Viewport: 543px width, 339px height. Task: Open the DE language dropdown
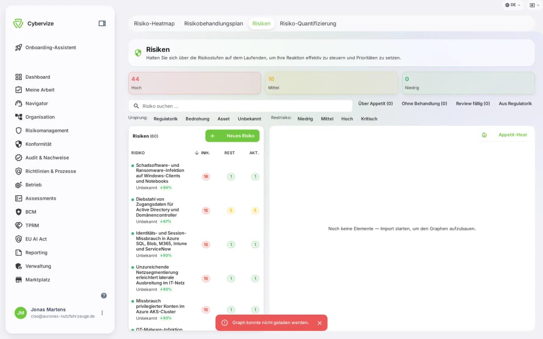(x=512, y=5)
